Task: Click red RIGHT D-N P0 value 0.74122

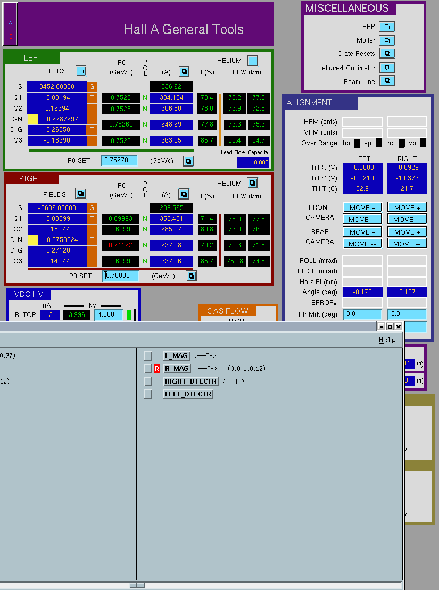Action: (x=120, y=245)
